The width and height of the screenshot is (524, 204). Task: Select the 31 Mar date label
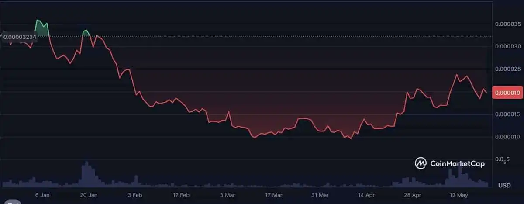click(x=320, y=195)
